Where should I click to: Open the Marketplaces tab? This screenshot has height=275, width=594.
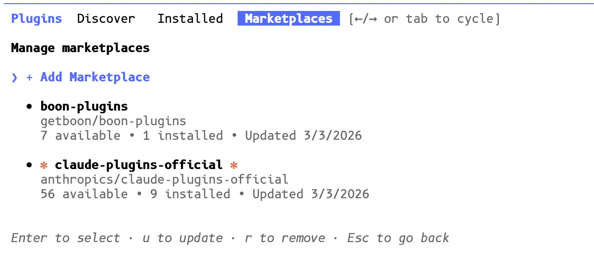pos(288,18)
